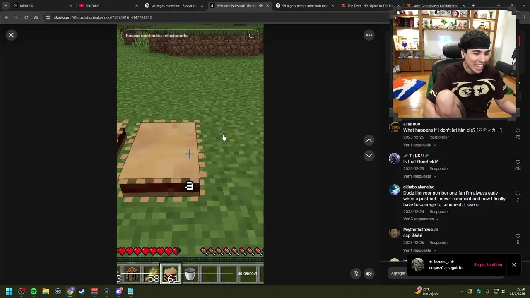Viewport: 530px width, 298px height.
Task: Like akimbo.alameino's comment heart
Action: click(x=518, y=194)
